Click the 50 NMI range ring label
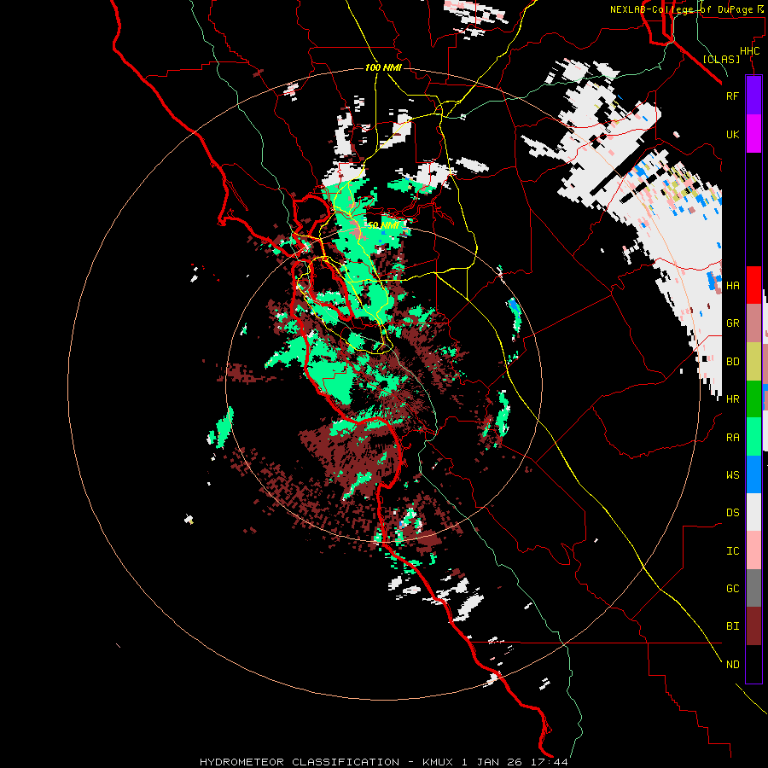Image resolution: width=768 pixels, height=768 pixels. pos(383,225)
